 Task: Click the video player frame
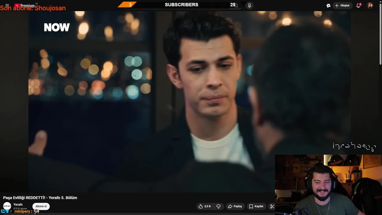coord(190,102)
